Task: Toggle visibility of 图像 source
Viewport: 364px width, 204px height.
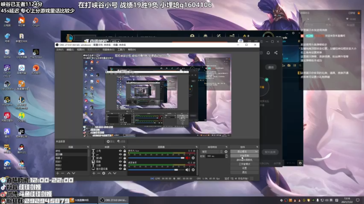Action: coord(120,161)
